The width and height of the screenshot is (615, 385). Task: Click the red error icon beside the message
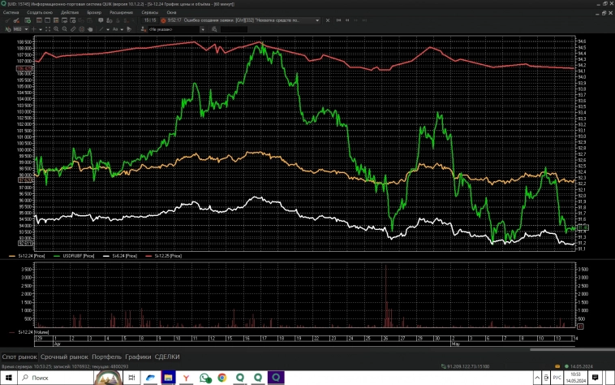click(x=163, y=21)
